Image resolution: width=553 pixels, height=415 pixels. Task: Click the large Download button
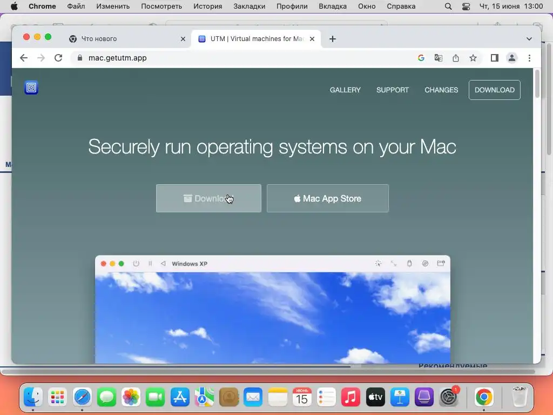(209, 198)
